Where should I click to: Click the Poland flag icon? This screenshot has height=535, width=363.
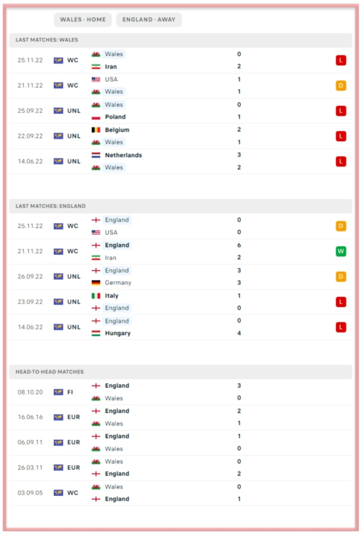tap(96, 117)
